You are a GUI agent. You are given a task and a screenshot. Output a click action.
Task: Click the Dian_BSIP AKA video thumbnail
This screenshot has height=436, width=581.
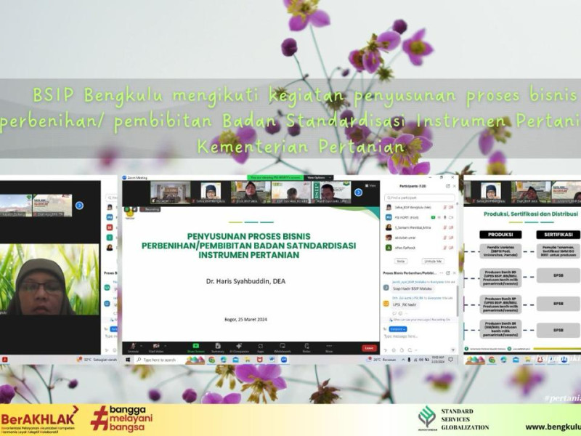(251, 193)
